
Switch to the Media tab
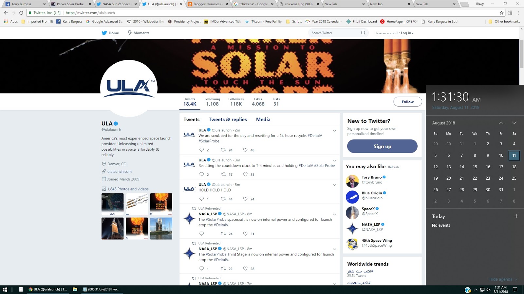point(263,120)
